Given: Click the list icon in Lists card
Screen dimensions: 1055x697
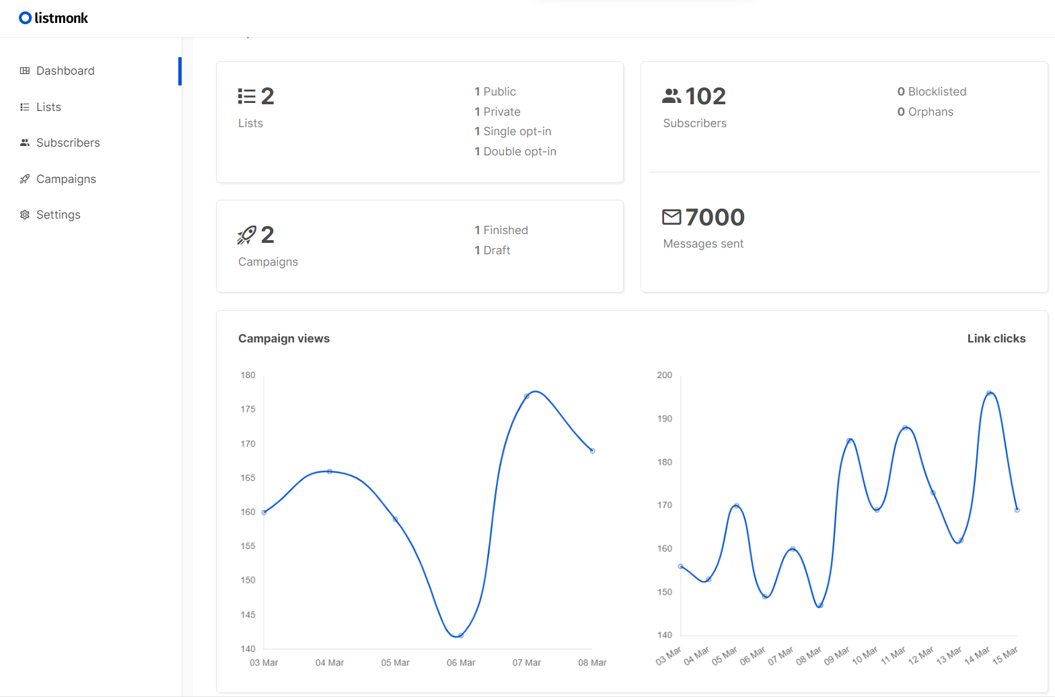Looking at the screenshot, I should [247, 97].
